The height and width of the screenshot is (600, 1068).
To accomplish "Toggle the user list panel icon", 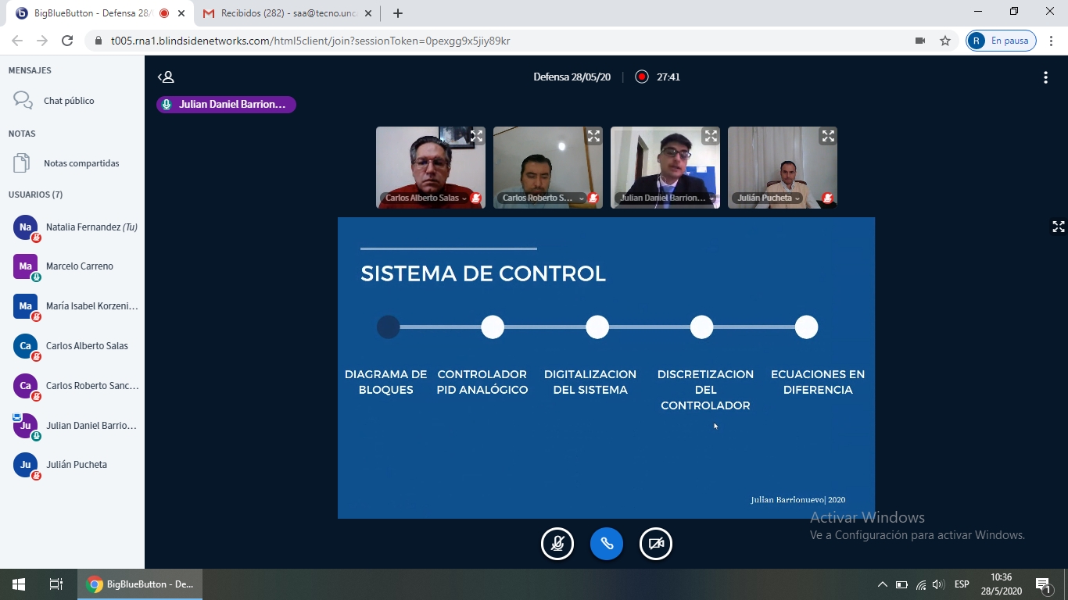I will point(166,77).
